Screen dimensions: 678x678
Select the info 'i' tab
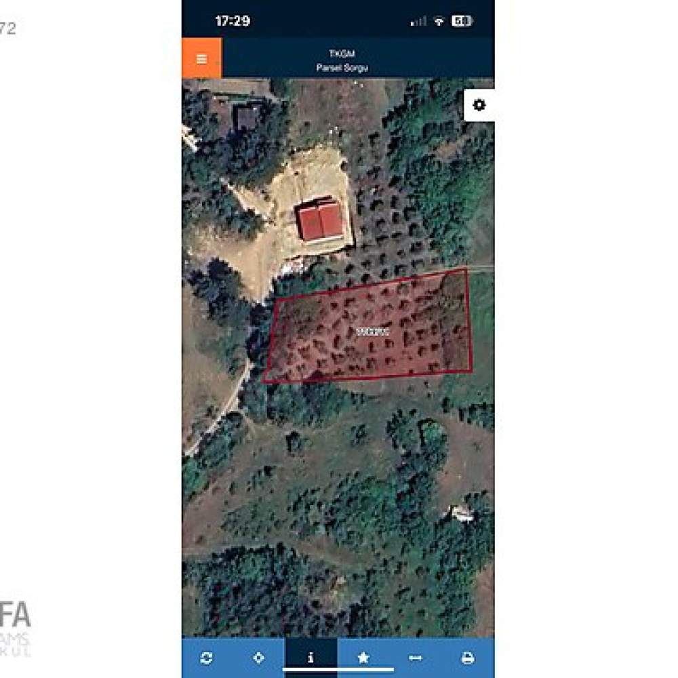(311, 657)
